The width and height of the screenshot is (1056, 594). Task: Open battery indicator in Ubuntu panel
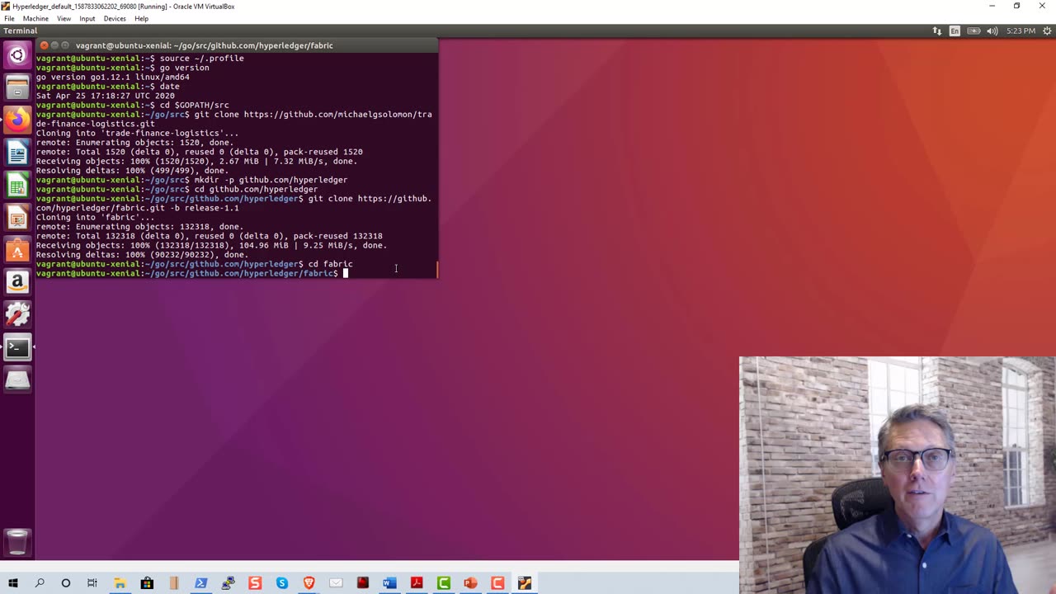[x=973, y=31]
